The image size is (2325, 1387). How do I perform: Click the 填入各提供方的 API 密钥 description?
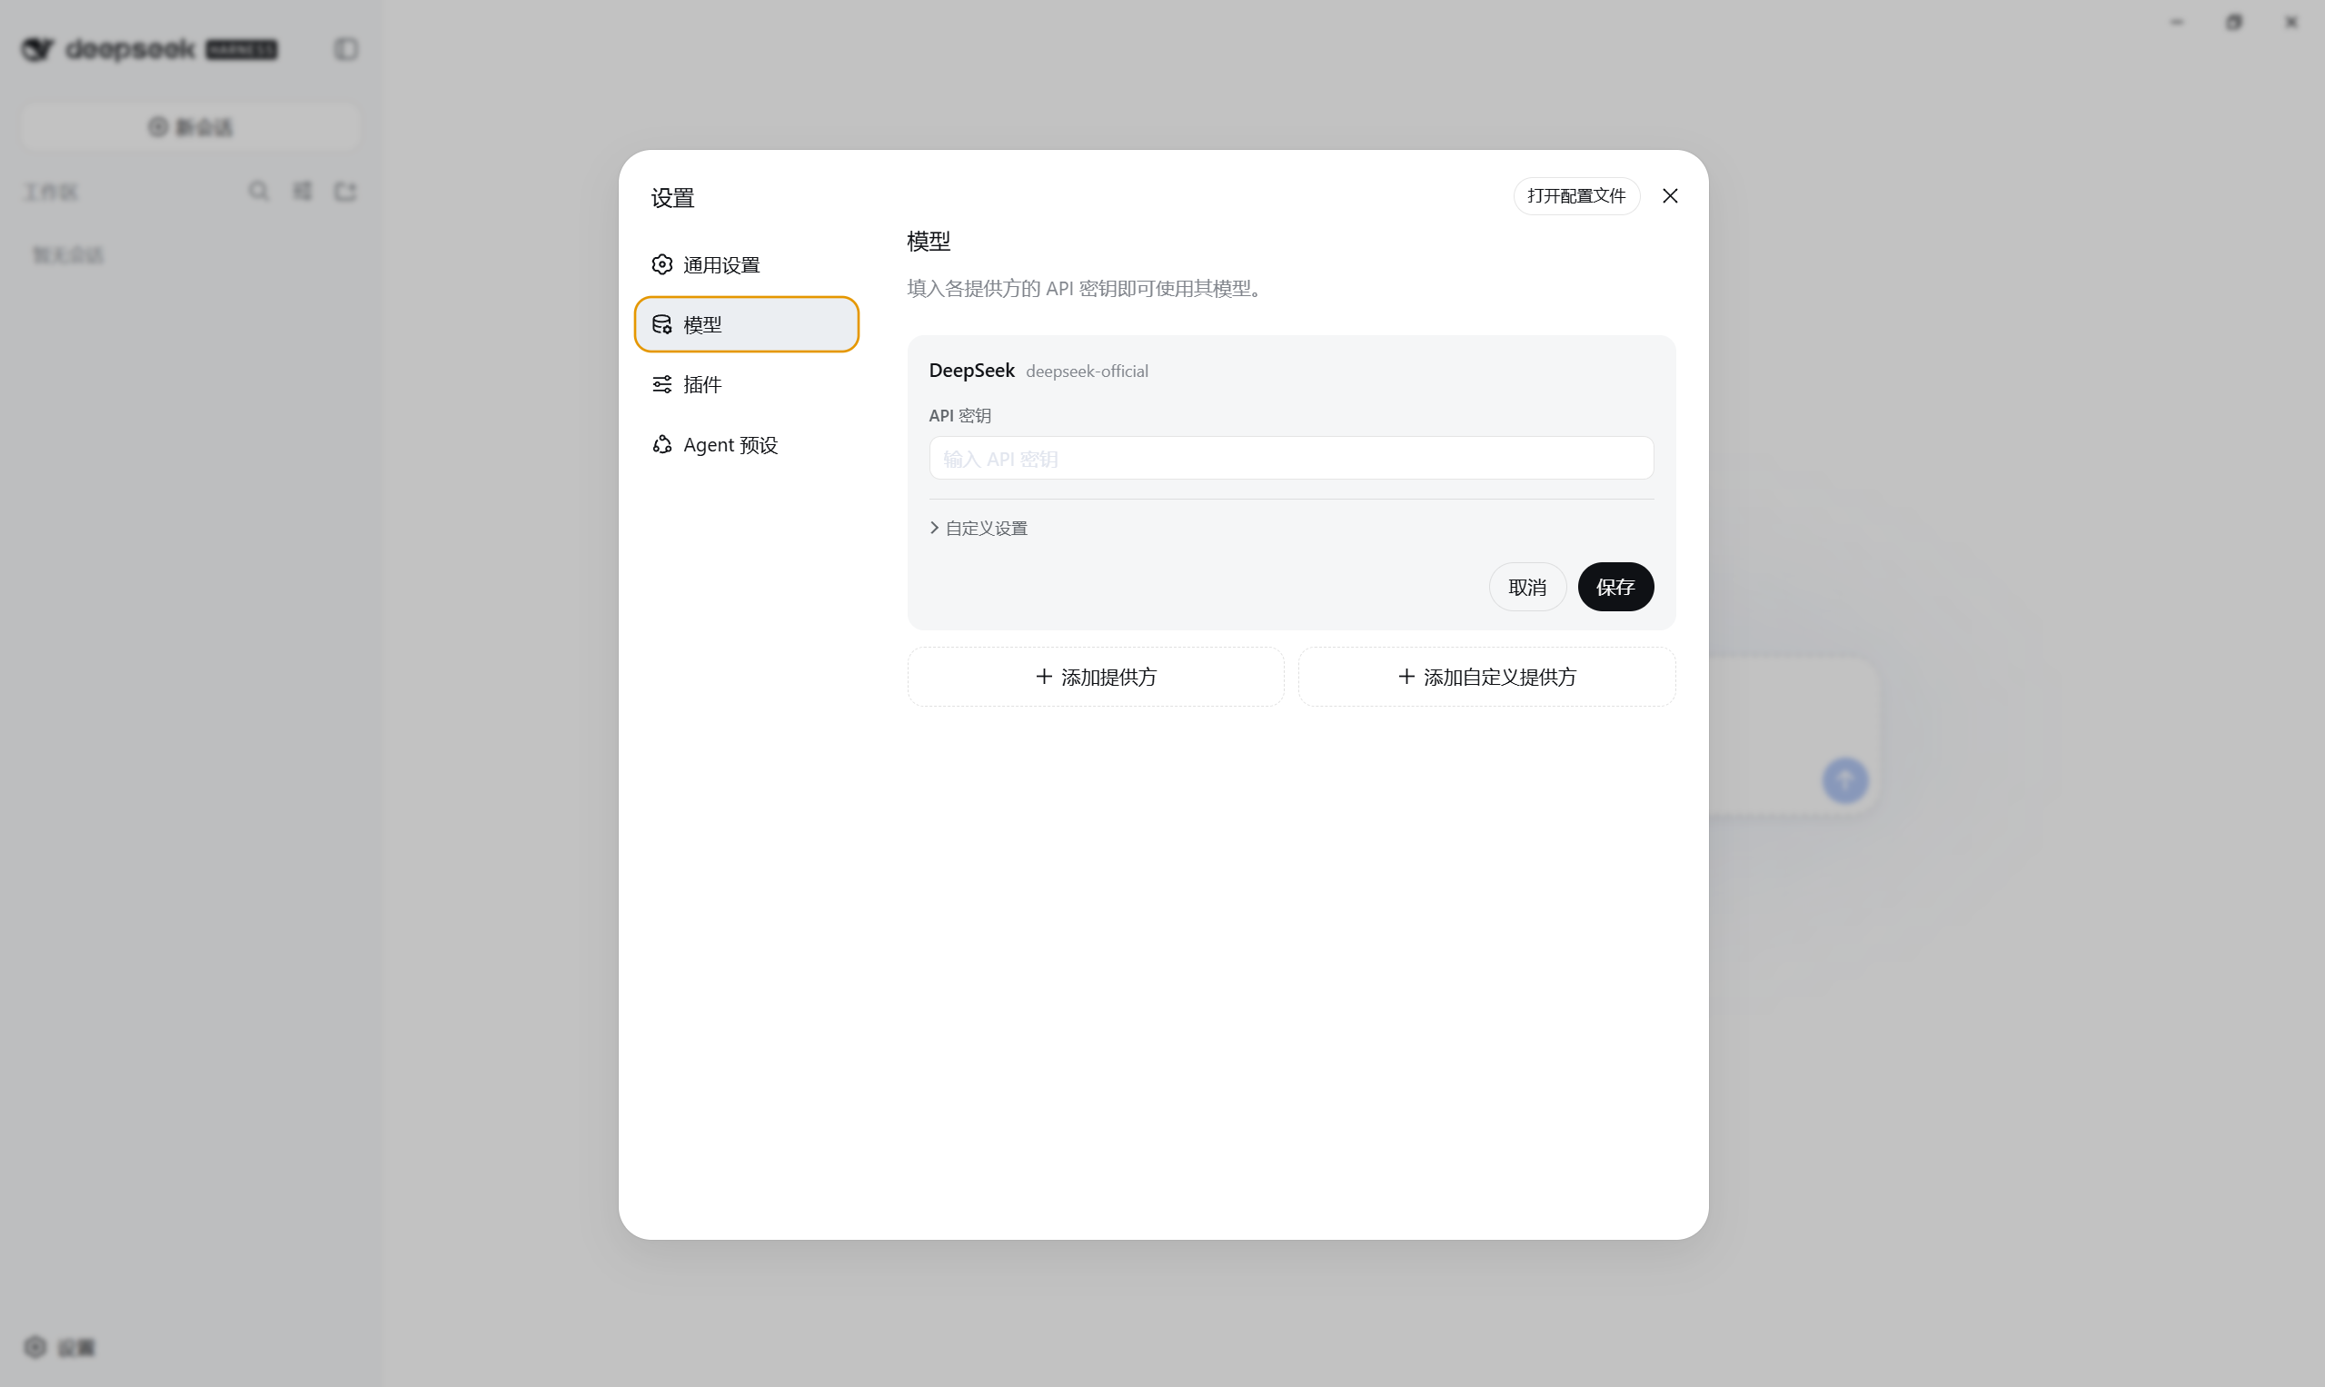[1085, 288]
